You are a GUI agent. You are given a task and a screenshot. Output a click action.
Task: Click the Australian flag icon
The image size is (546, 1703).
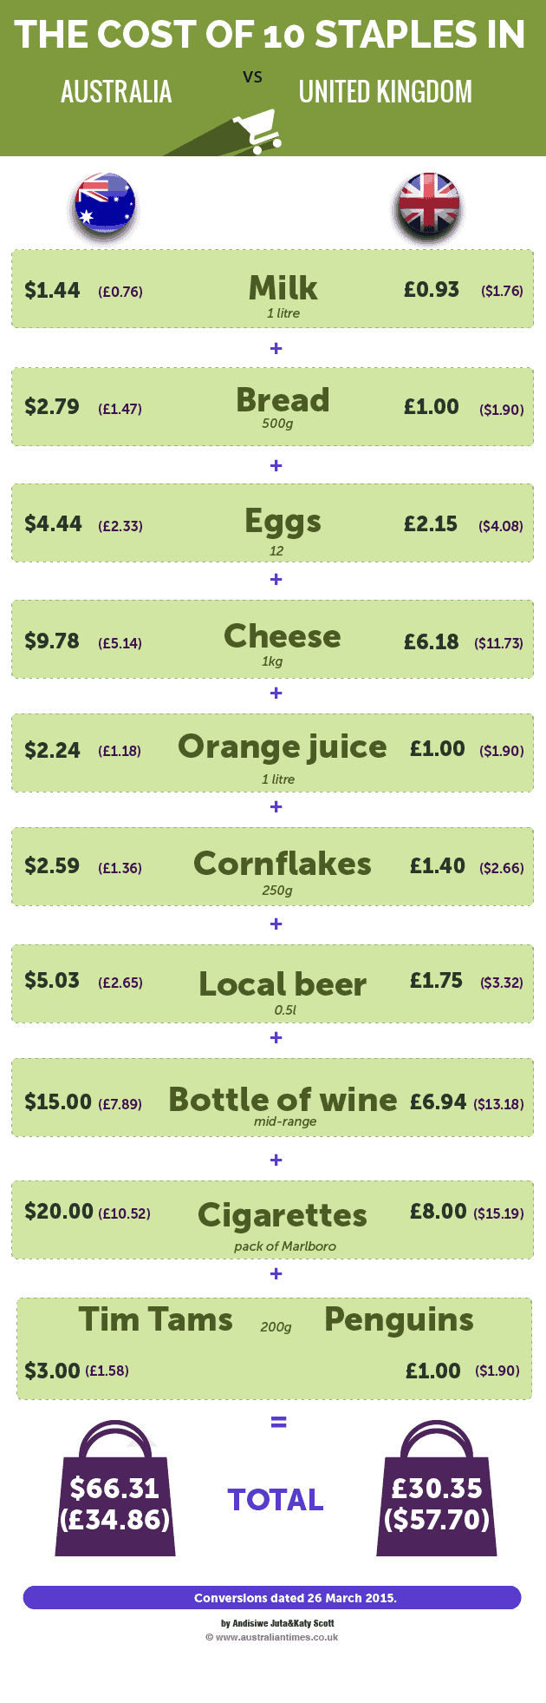105,205
